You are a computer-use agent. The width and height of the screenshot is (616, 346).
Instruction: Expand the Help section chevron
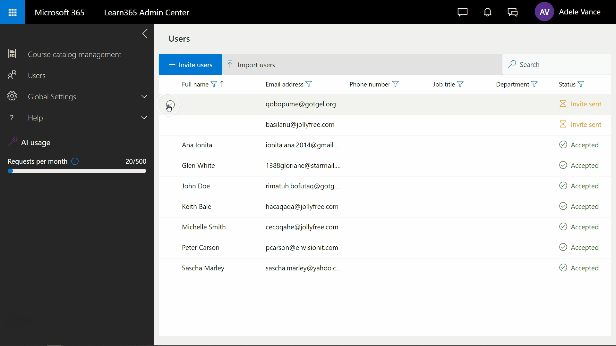pyautogui.click(x=144, y=118)
